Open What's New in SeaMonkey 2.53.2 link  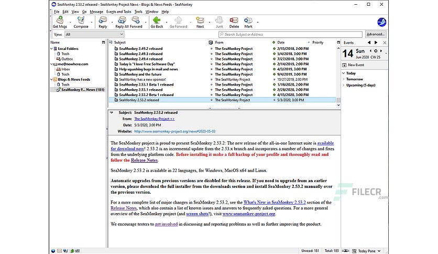tap(275, 202)
